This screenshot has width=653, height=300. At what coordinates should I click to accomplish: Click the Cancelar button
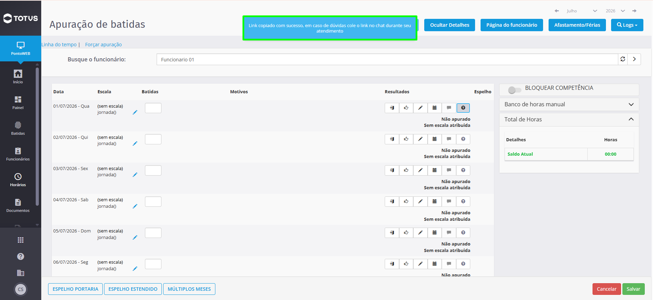tap(607, 289)
